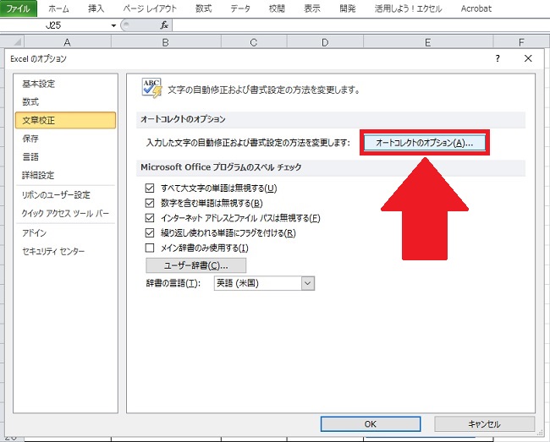
Task: Click the fx insert function icon
Action: click(164, 26)
